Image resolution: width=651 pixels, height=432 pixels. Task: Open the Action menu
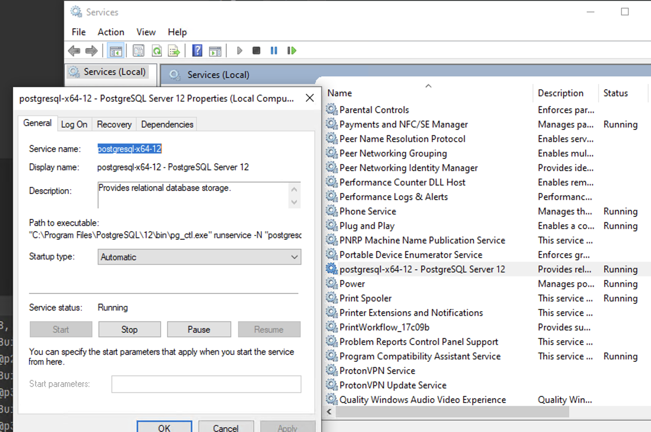pos(111,32)
